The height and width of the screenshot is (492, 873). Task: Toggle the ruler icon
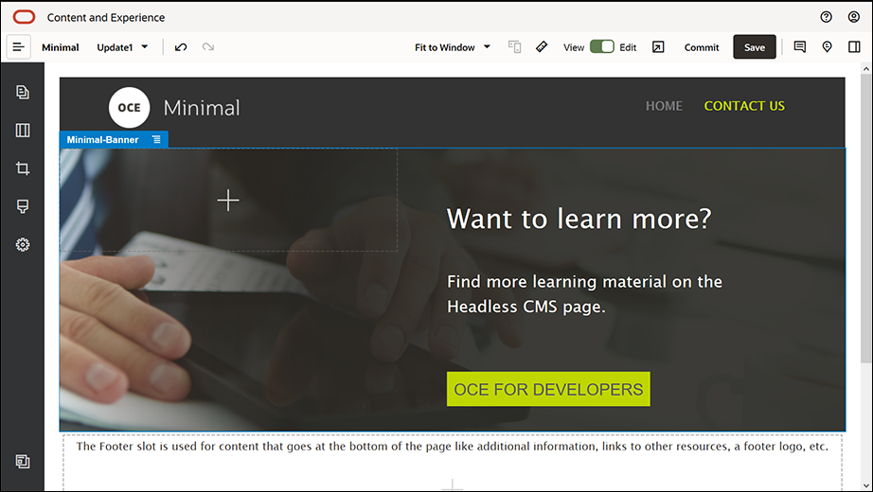click(542, 47)
